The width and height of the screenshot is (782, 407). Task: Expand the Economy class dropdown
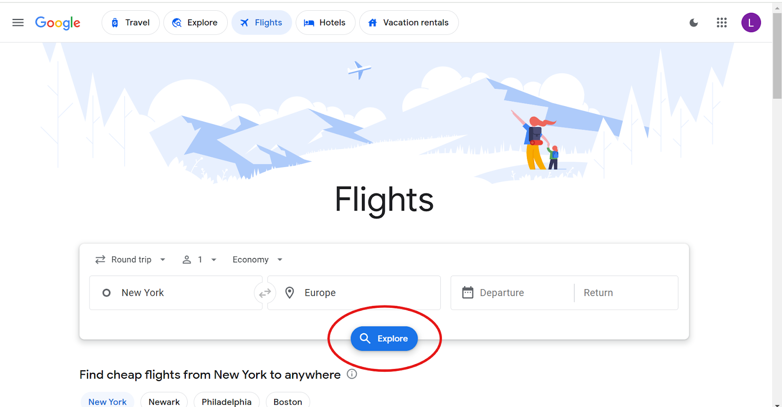tap(258, 259)
